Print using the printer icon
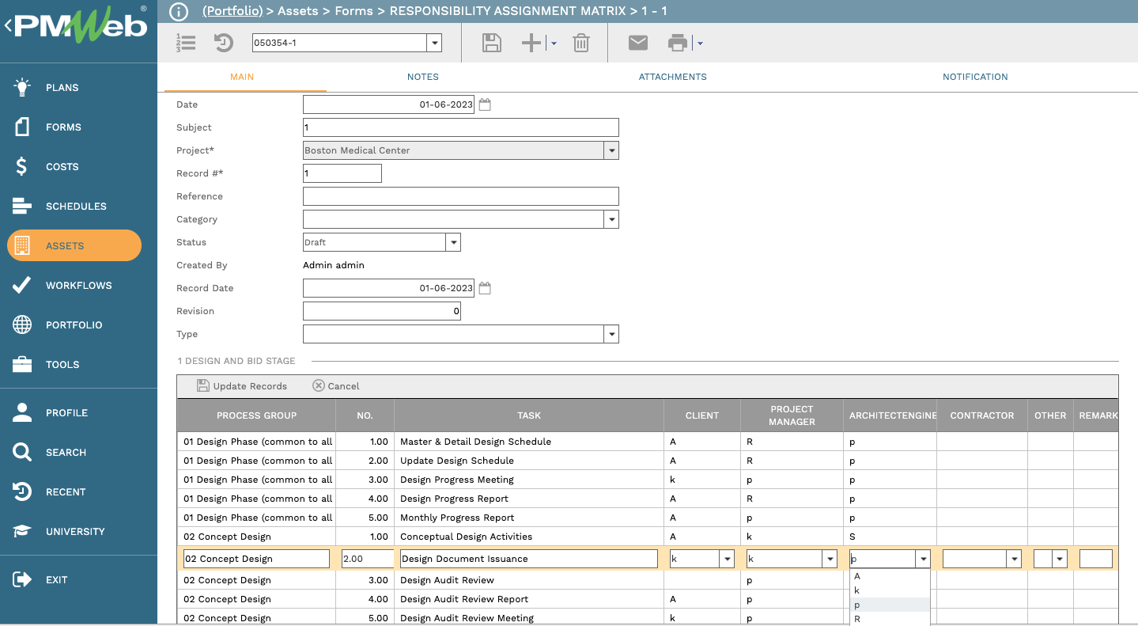The image size is (1138, 626). (x=678, y=43)
